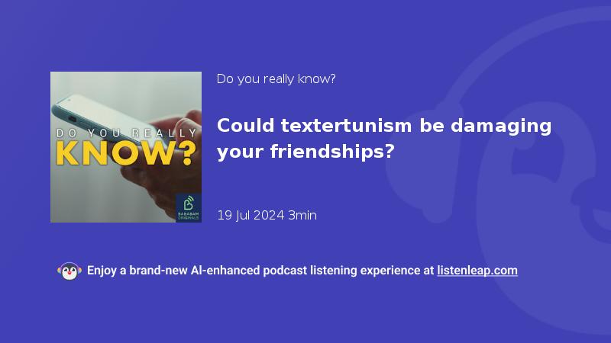
Task: Click the "3min" episode duration label
Action: (x=302, y=215)
